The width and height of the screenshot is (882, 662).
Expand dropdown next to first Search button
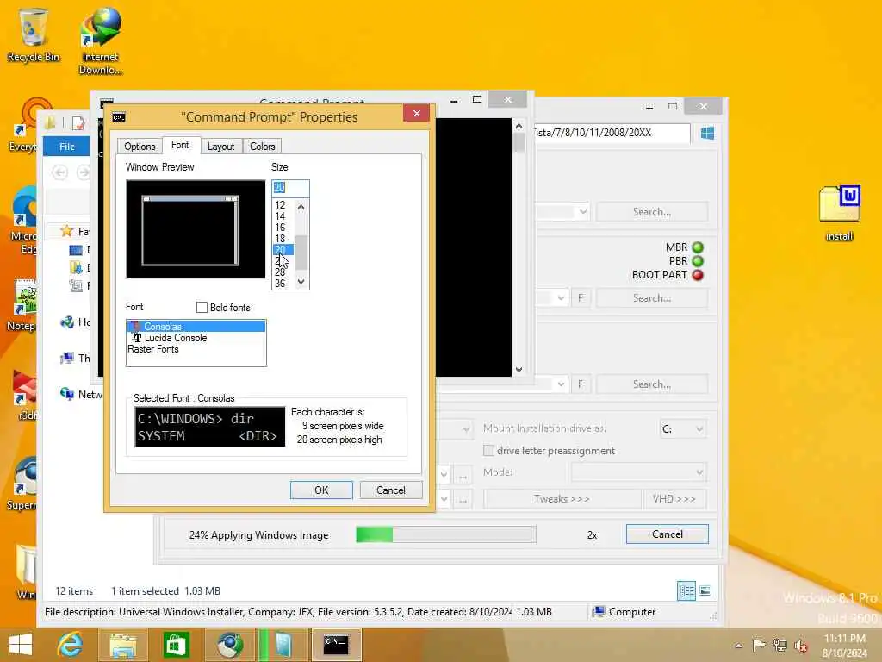[x=583, y=212]
